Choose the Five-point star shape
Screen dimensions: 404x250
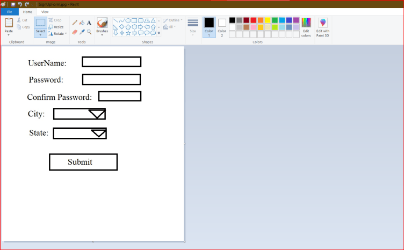point(128,33)
